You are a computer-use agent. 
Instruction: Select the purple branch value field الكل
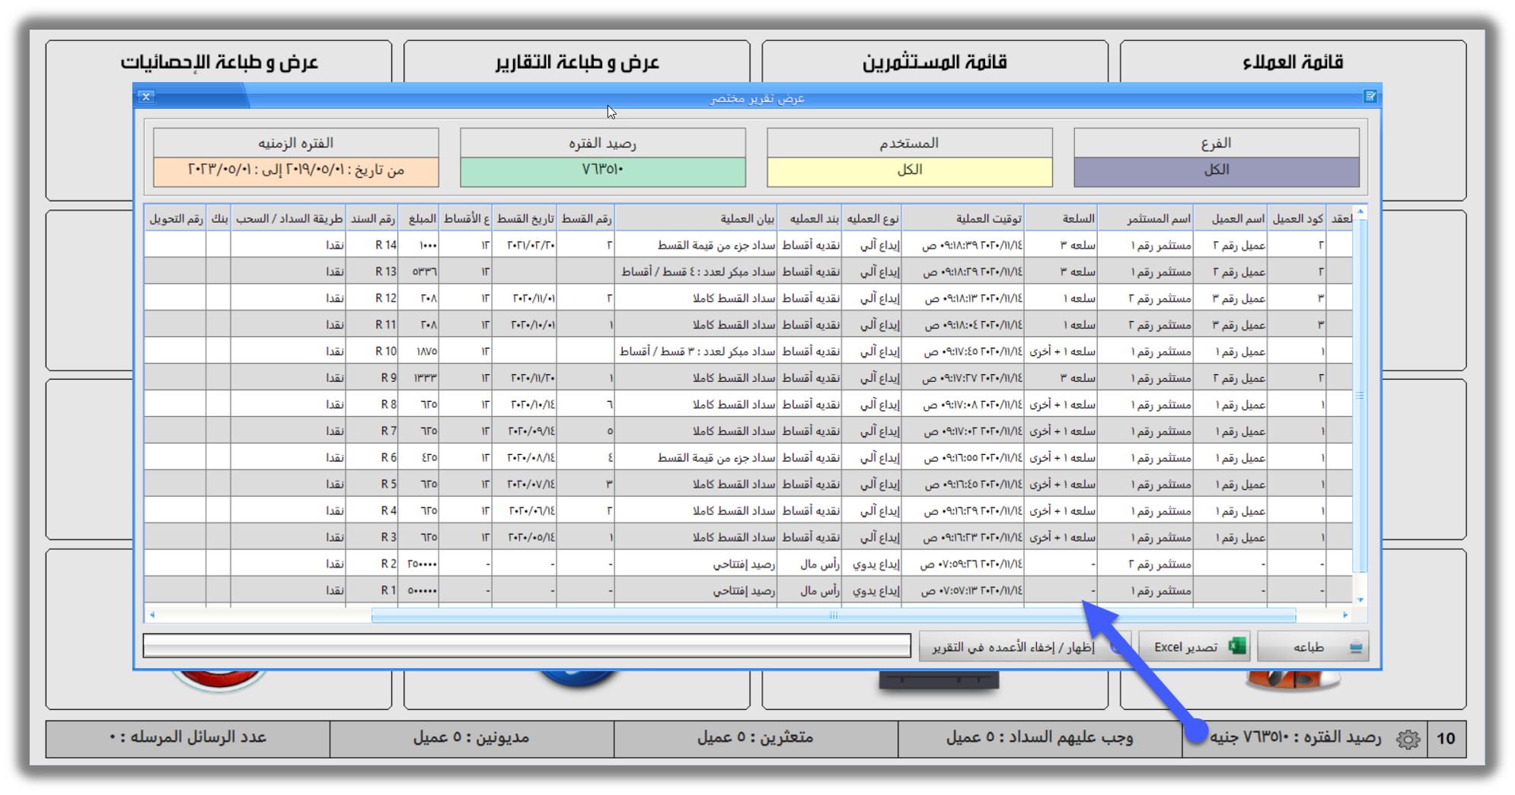click(x=1216, y=170)
